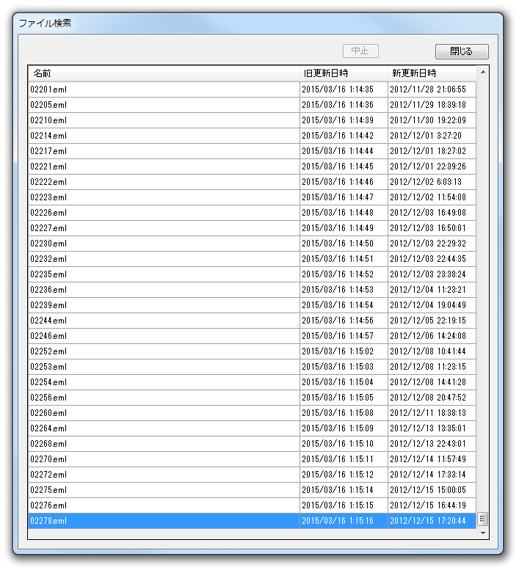Click the highlighted 02278.eml row
519x570 pixels.
252,521
